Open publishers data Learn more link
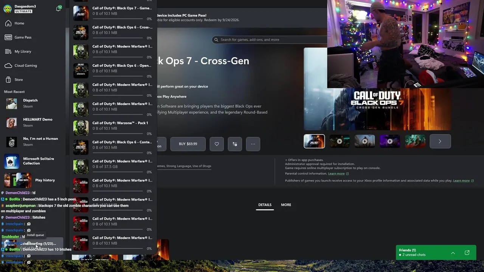The image size is (484, 272). click(x=464, y=181)
